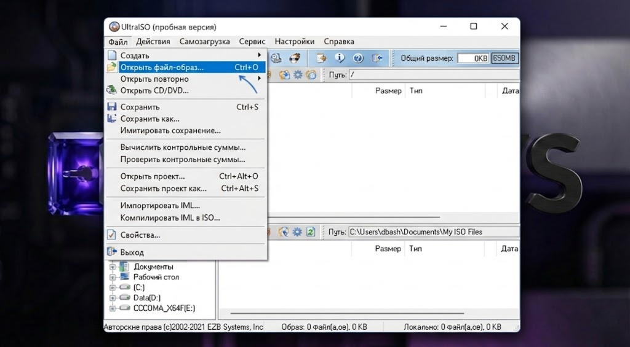Click the 'Размер' column header in upper pane
Image resolution: width=630 pixels, height=347 pixels.
[x=388, y=91]
